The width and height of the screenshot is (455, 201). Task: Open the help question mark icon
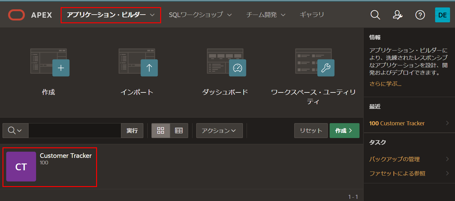(x=420, y=15)
